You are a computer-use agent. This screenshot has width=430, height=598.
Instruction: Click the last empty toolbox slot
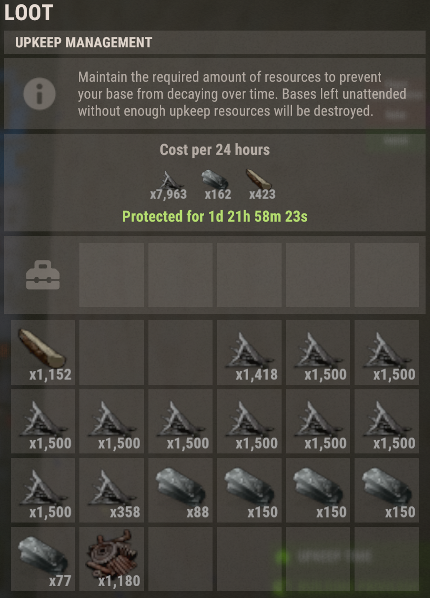[x=387, y=275]
